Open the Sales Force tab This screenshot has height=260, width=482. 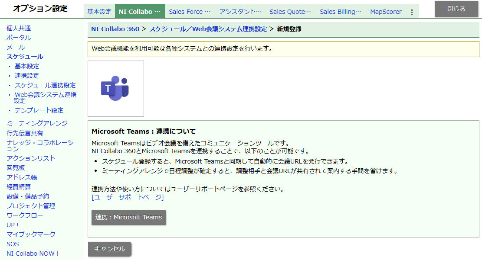click(190, 12)
